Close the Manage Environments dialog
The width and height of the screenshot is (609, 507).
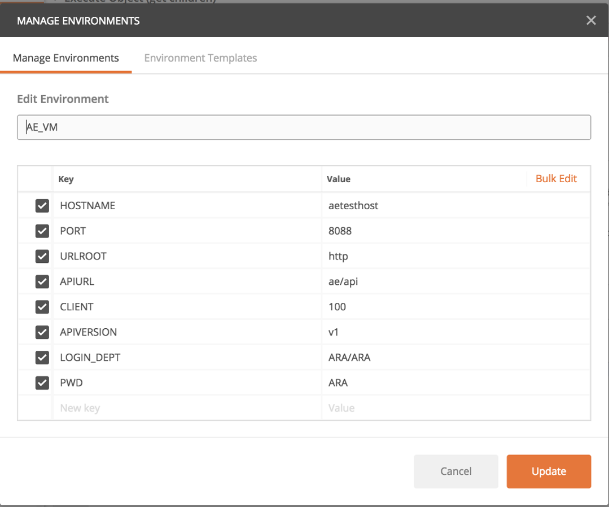click(x=591, y=20)
